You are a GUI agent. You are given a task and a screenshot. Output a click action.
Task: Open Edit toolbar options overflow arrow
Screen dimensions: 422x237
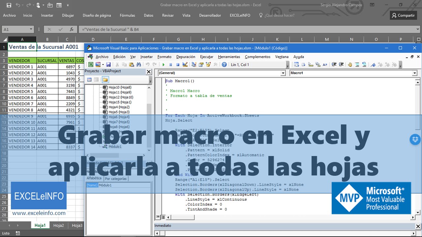tap(401, 65)
